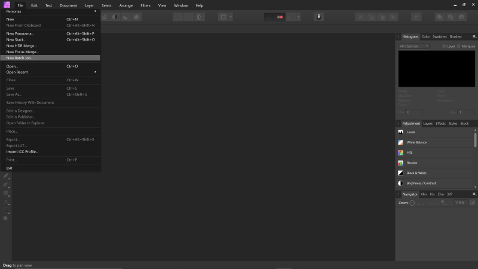Click the zoom out minus icon in Navigator
478x269 pixels.
[412, 203]
